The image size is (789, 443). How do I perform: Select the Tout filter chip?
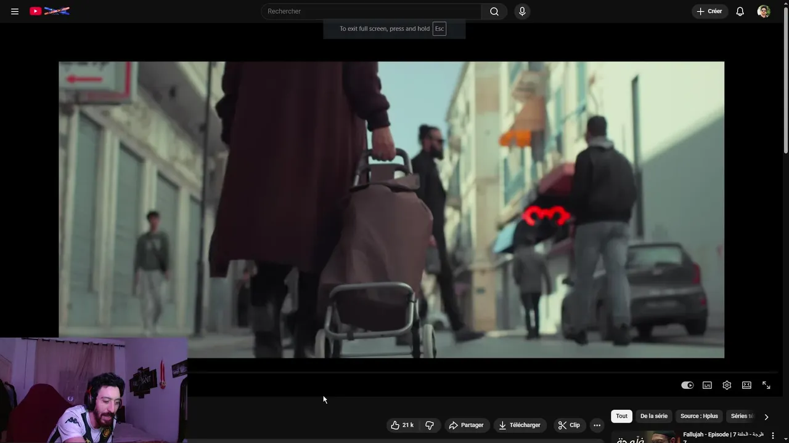pyautogui.click(x=622, y=416)
